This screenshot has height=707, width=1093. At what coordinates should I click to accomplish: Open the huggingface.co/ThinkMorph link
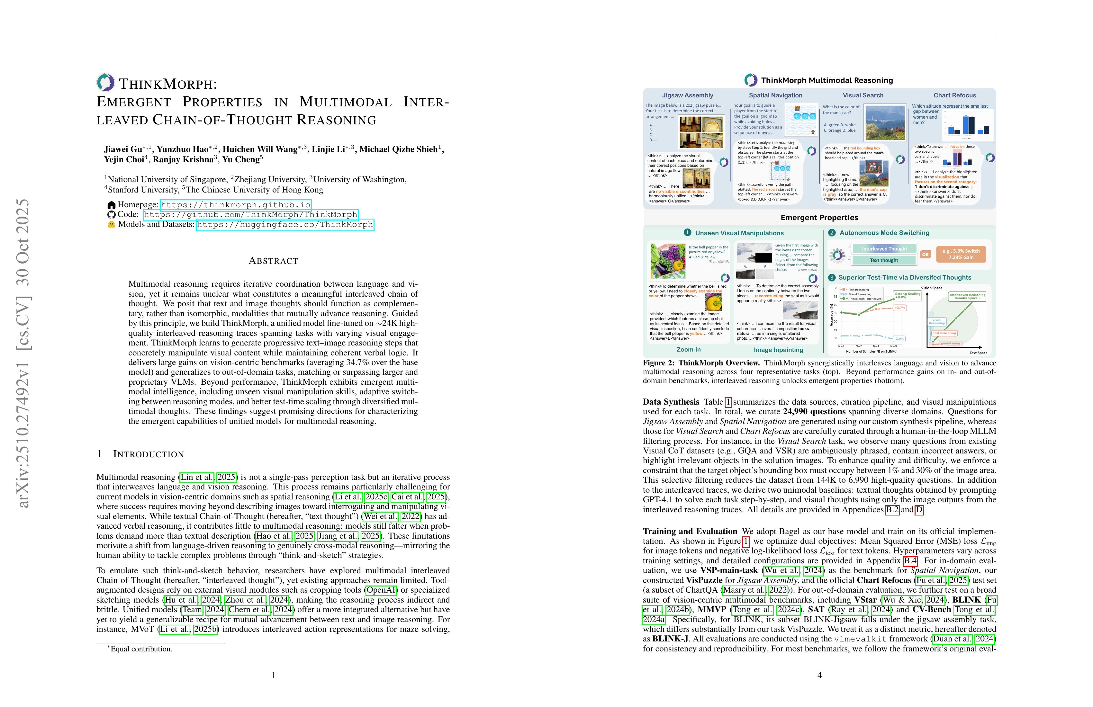[285, 225]
